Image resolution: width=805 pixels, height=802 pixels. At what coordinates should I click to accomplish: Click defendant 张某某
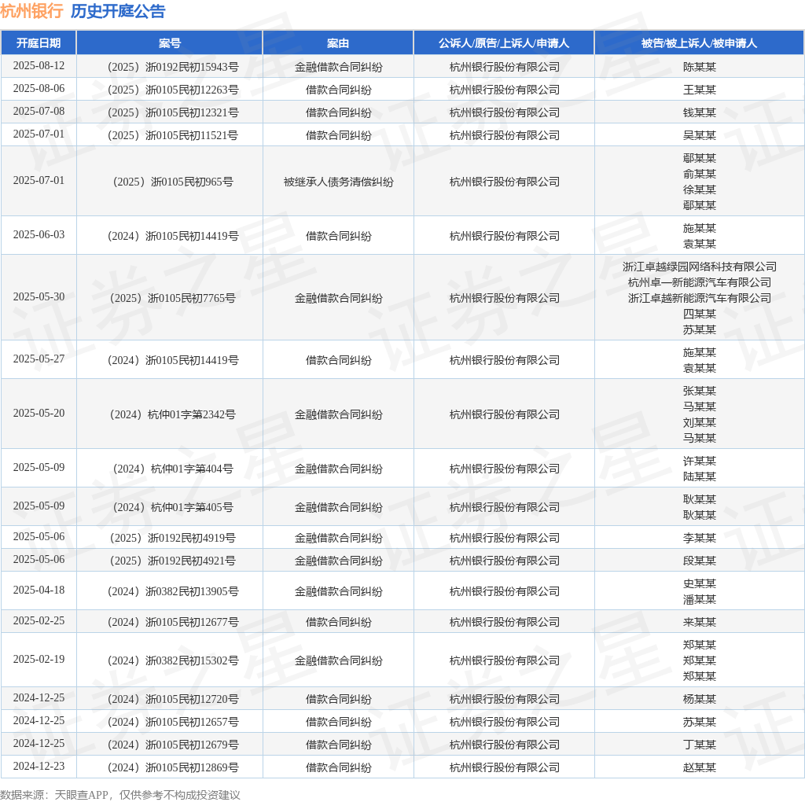699,392
